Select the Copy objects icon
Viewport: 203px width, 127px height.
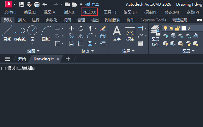click(71, 36)
